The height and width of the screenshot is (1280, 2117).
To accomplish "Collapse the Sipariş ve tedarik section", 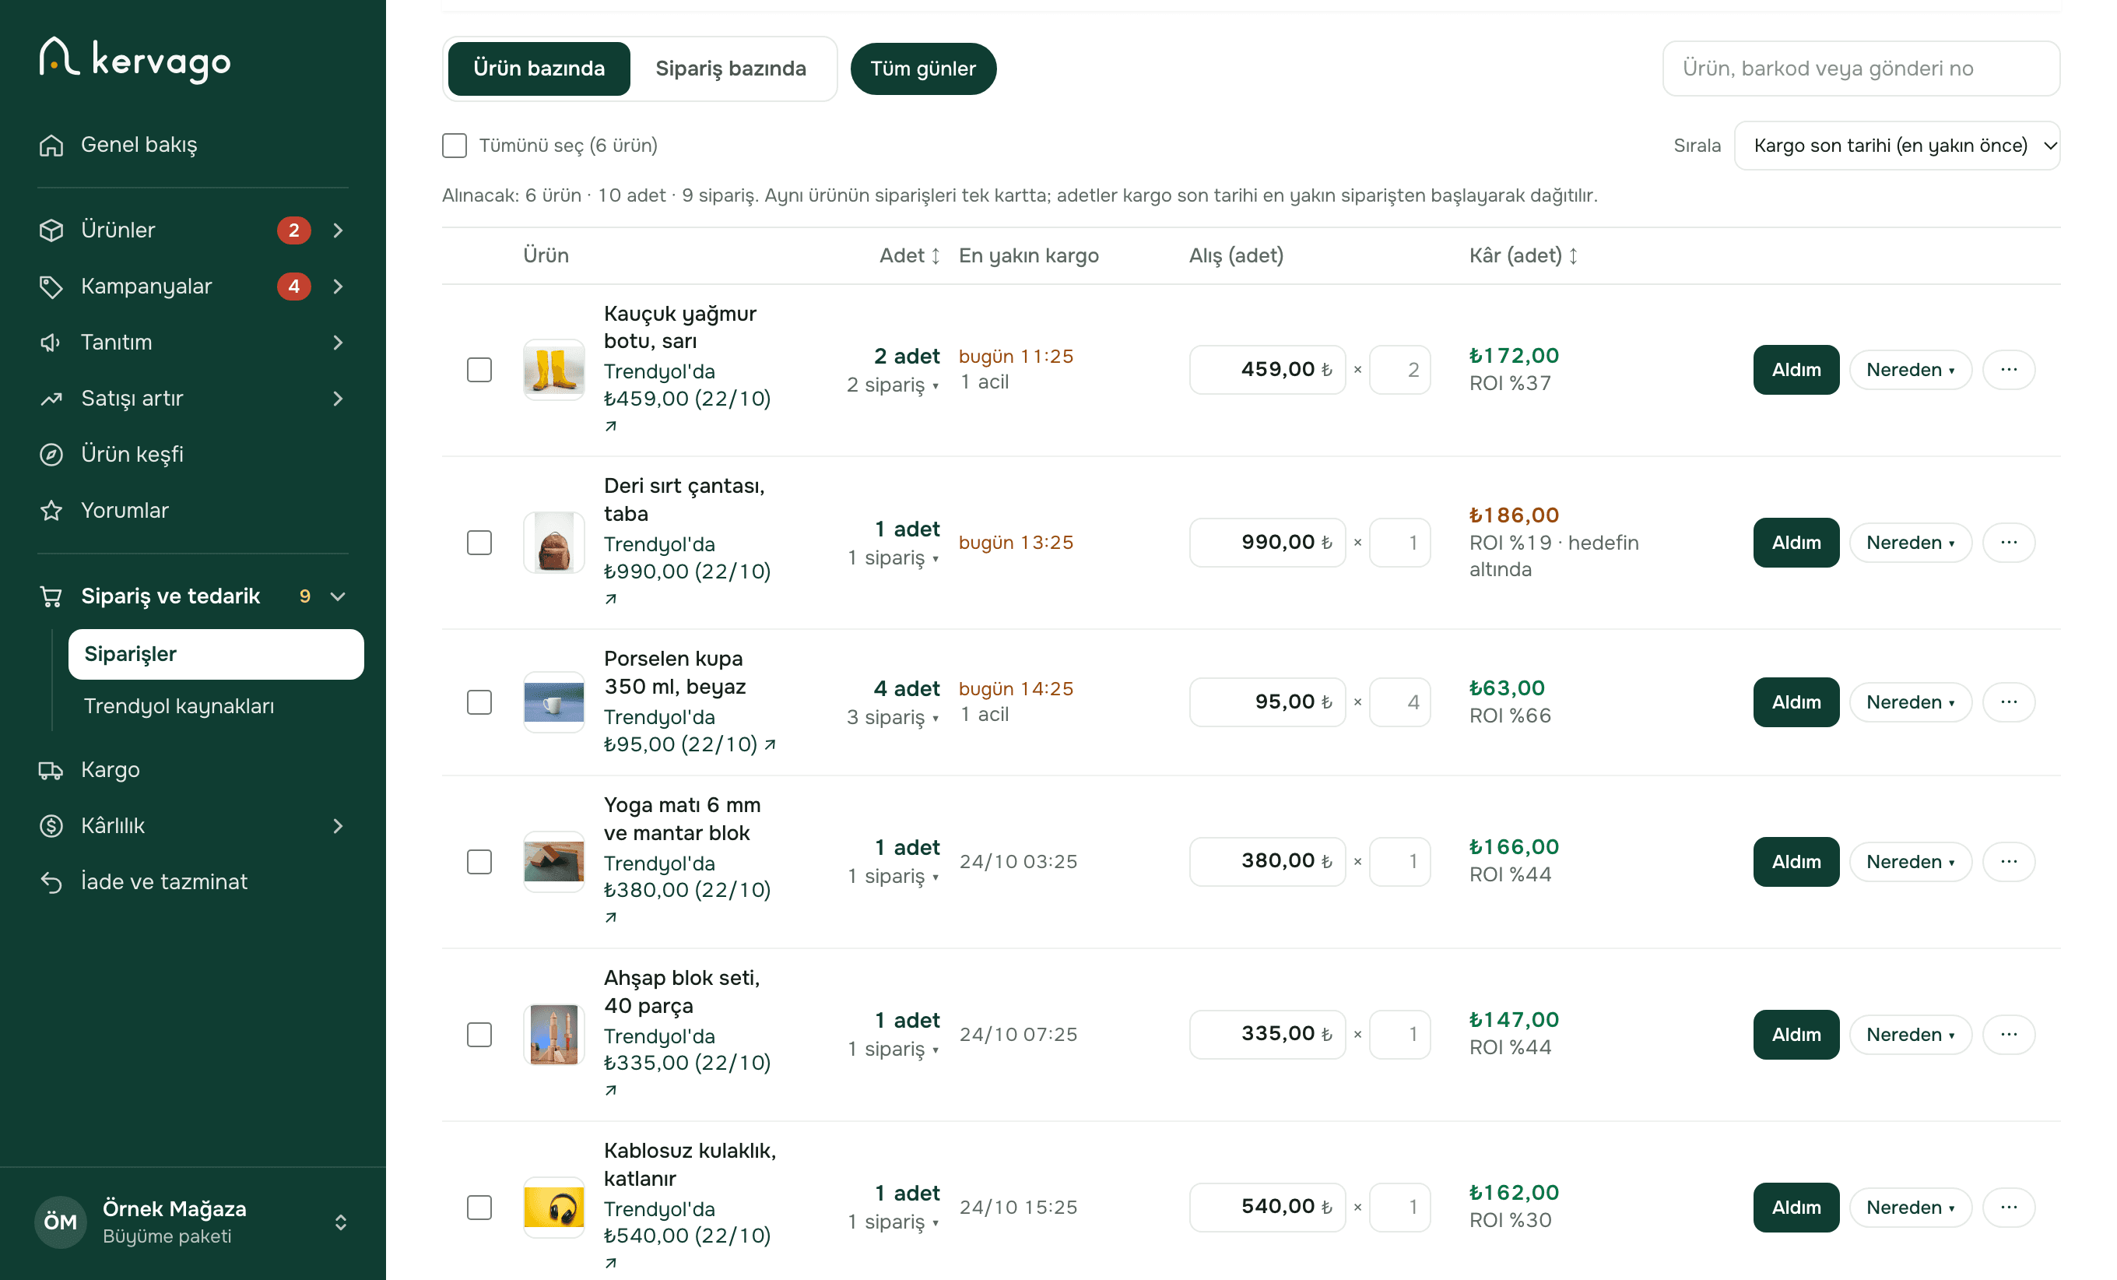I will [338, 596].
